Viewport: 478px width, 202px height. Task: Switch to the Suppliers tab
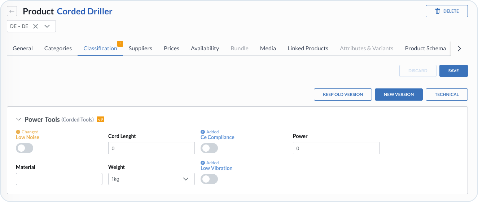[x=140, y=48]
